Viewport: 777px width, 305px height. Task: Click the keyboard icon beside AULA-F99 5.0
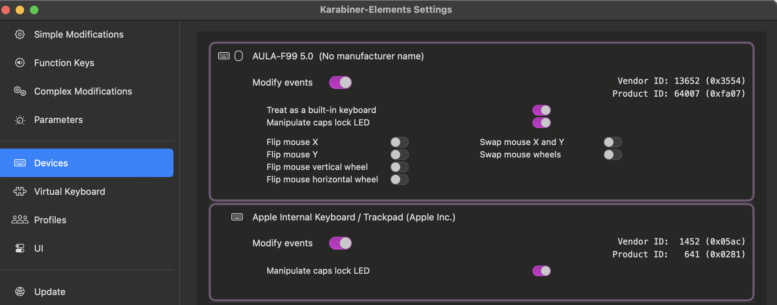[224, 56]
